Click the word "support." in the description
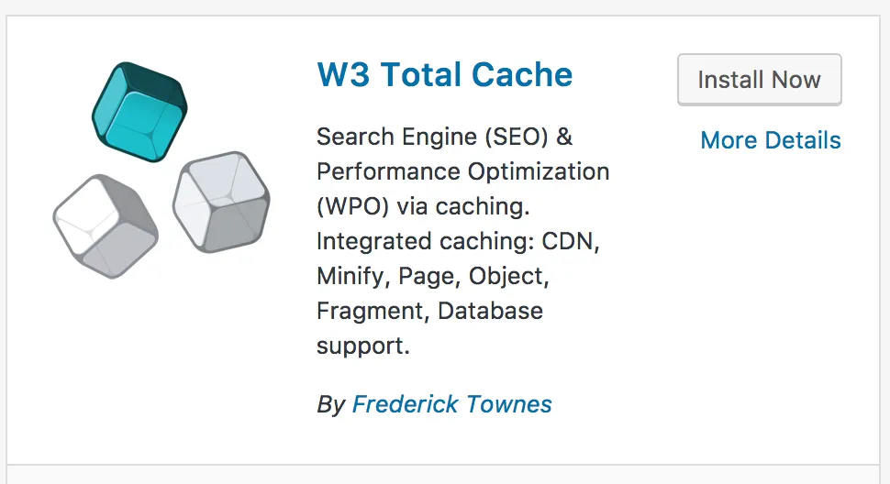This screenshot has height=484, width=890. point(362,346)
